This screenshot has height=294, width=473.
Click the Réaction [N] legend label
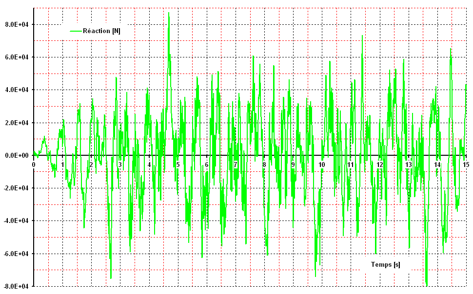pyautogui.click(x=101, y=31)
